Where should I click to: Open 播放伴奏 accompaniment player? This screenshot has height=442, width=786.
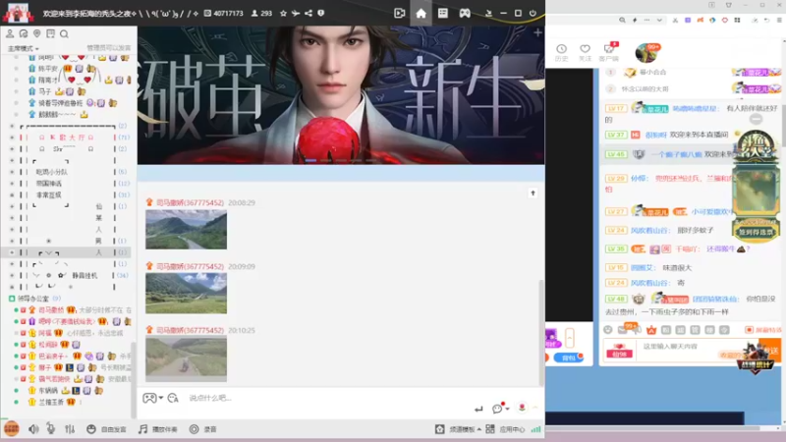tap(158, 429)
